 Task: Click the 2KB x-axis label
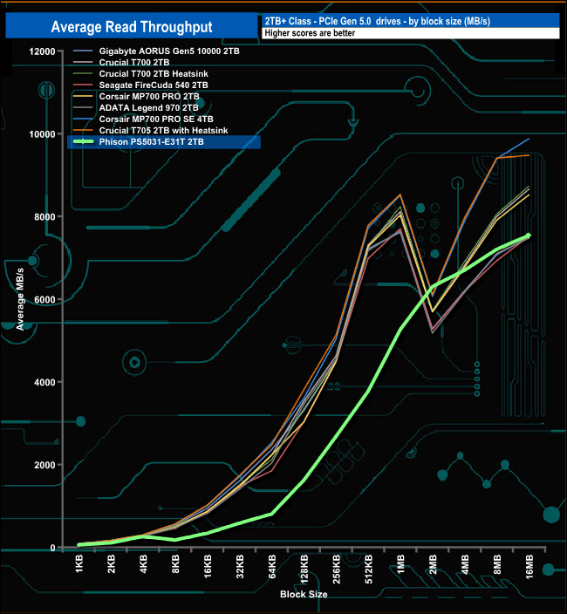tap(111, 564)
